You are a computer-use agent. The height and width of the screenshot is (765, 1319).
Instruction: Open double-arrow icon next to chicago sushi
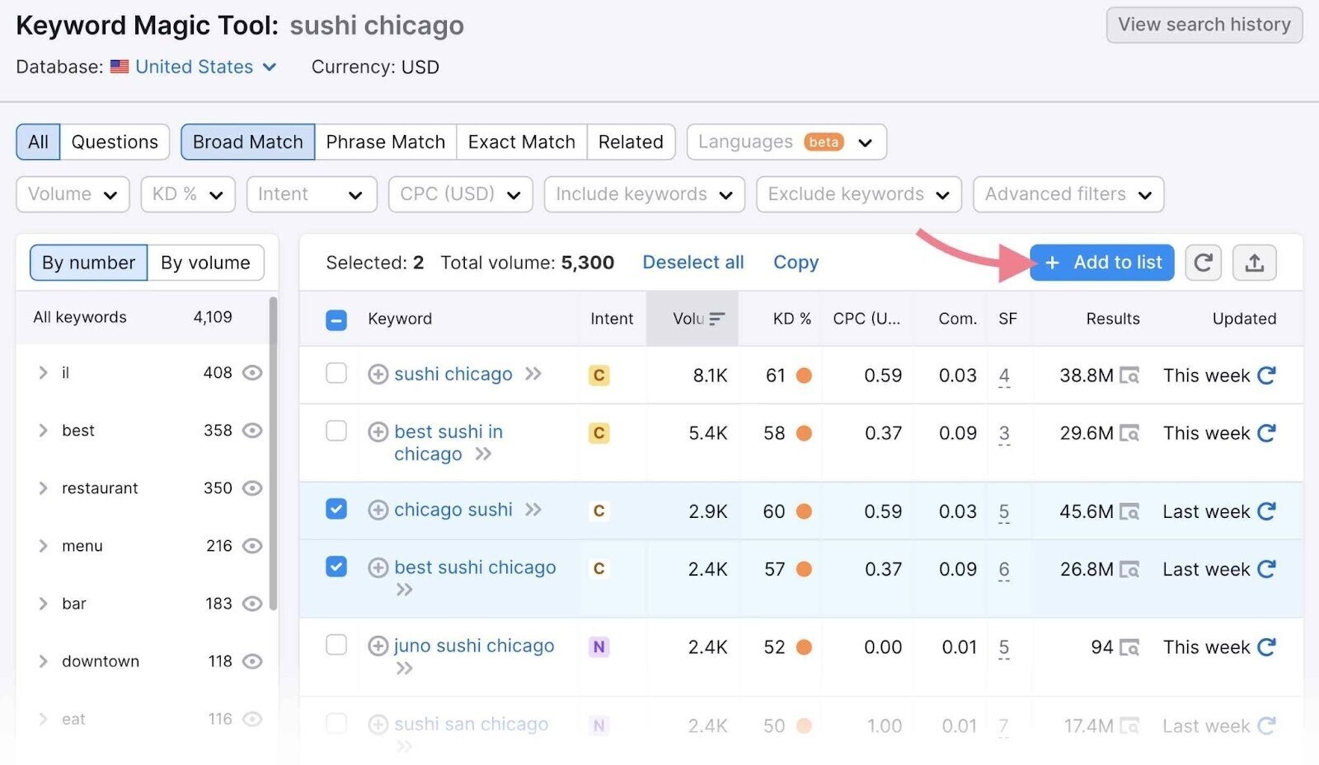[x=533, y=511]
